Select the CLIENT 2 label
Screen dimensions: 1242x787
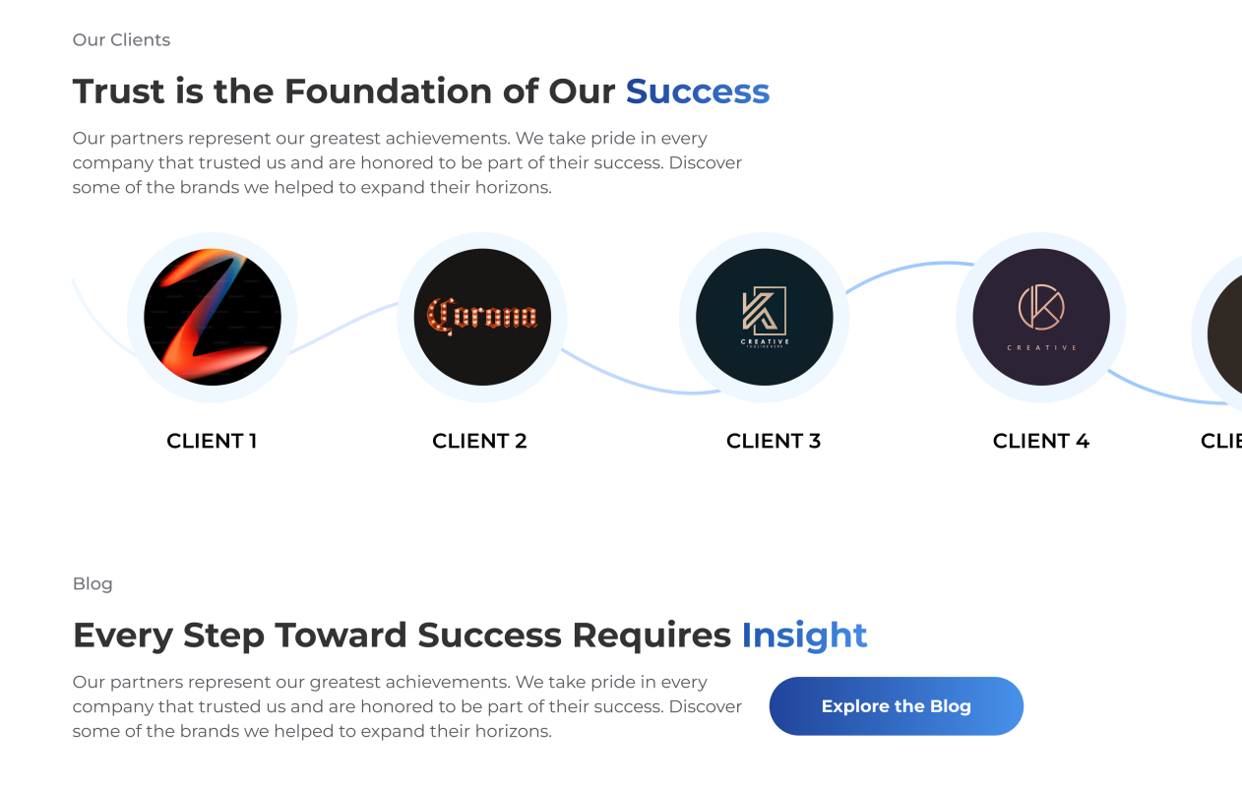479,441
